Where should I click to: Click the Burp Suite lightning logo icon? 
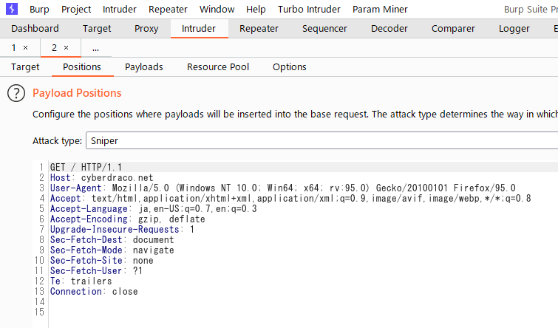(10, 10)
